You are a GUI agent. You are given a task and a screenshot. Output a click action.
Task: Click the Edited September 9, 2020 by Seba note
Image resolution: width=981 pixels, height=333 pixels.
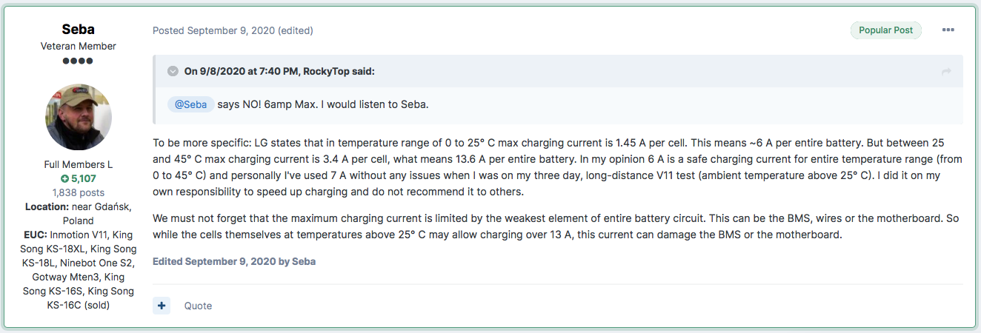click(234, 261)
